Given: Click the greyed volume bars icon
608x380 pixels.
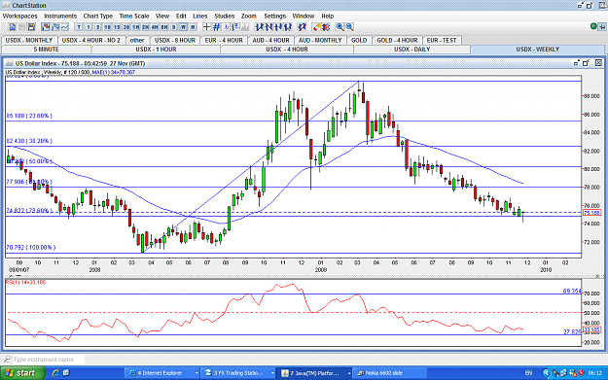Looking at the screenshot, I should coord(245,27).
